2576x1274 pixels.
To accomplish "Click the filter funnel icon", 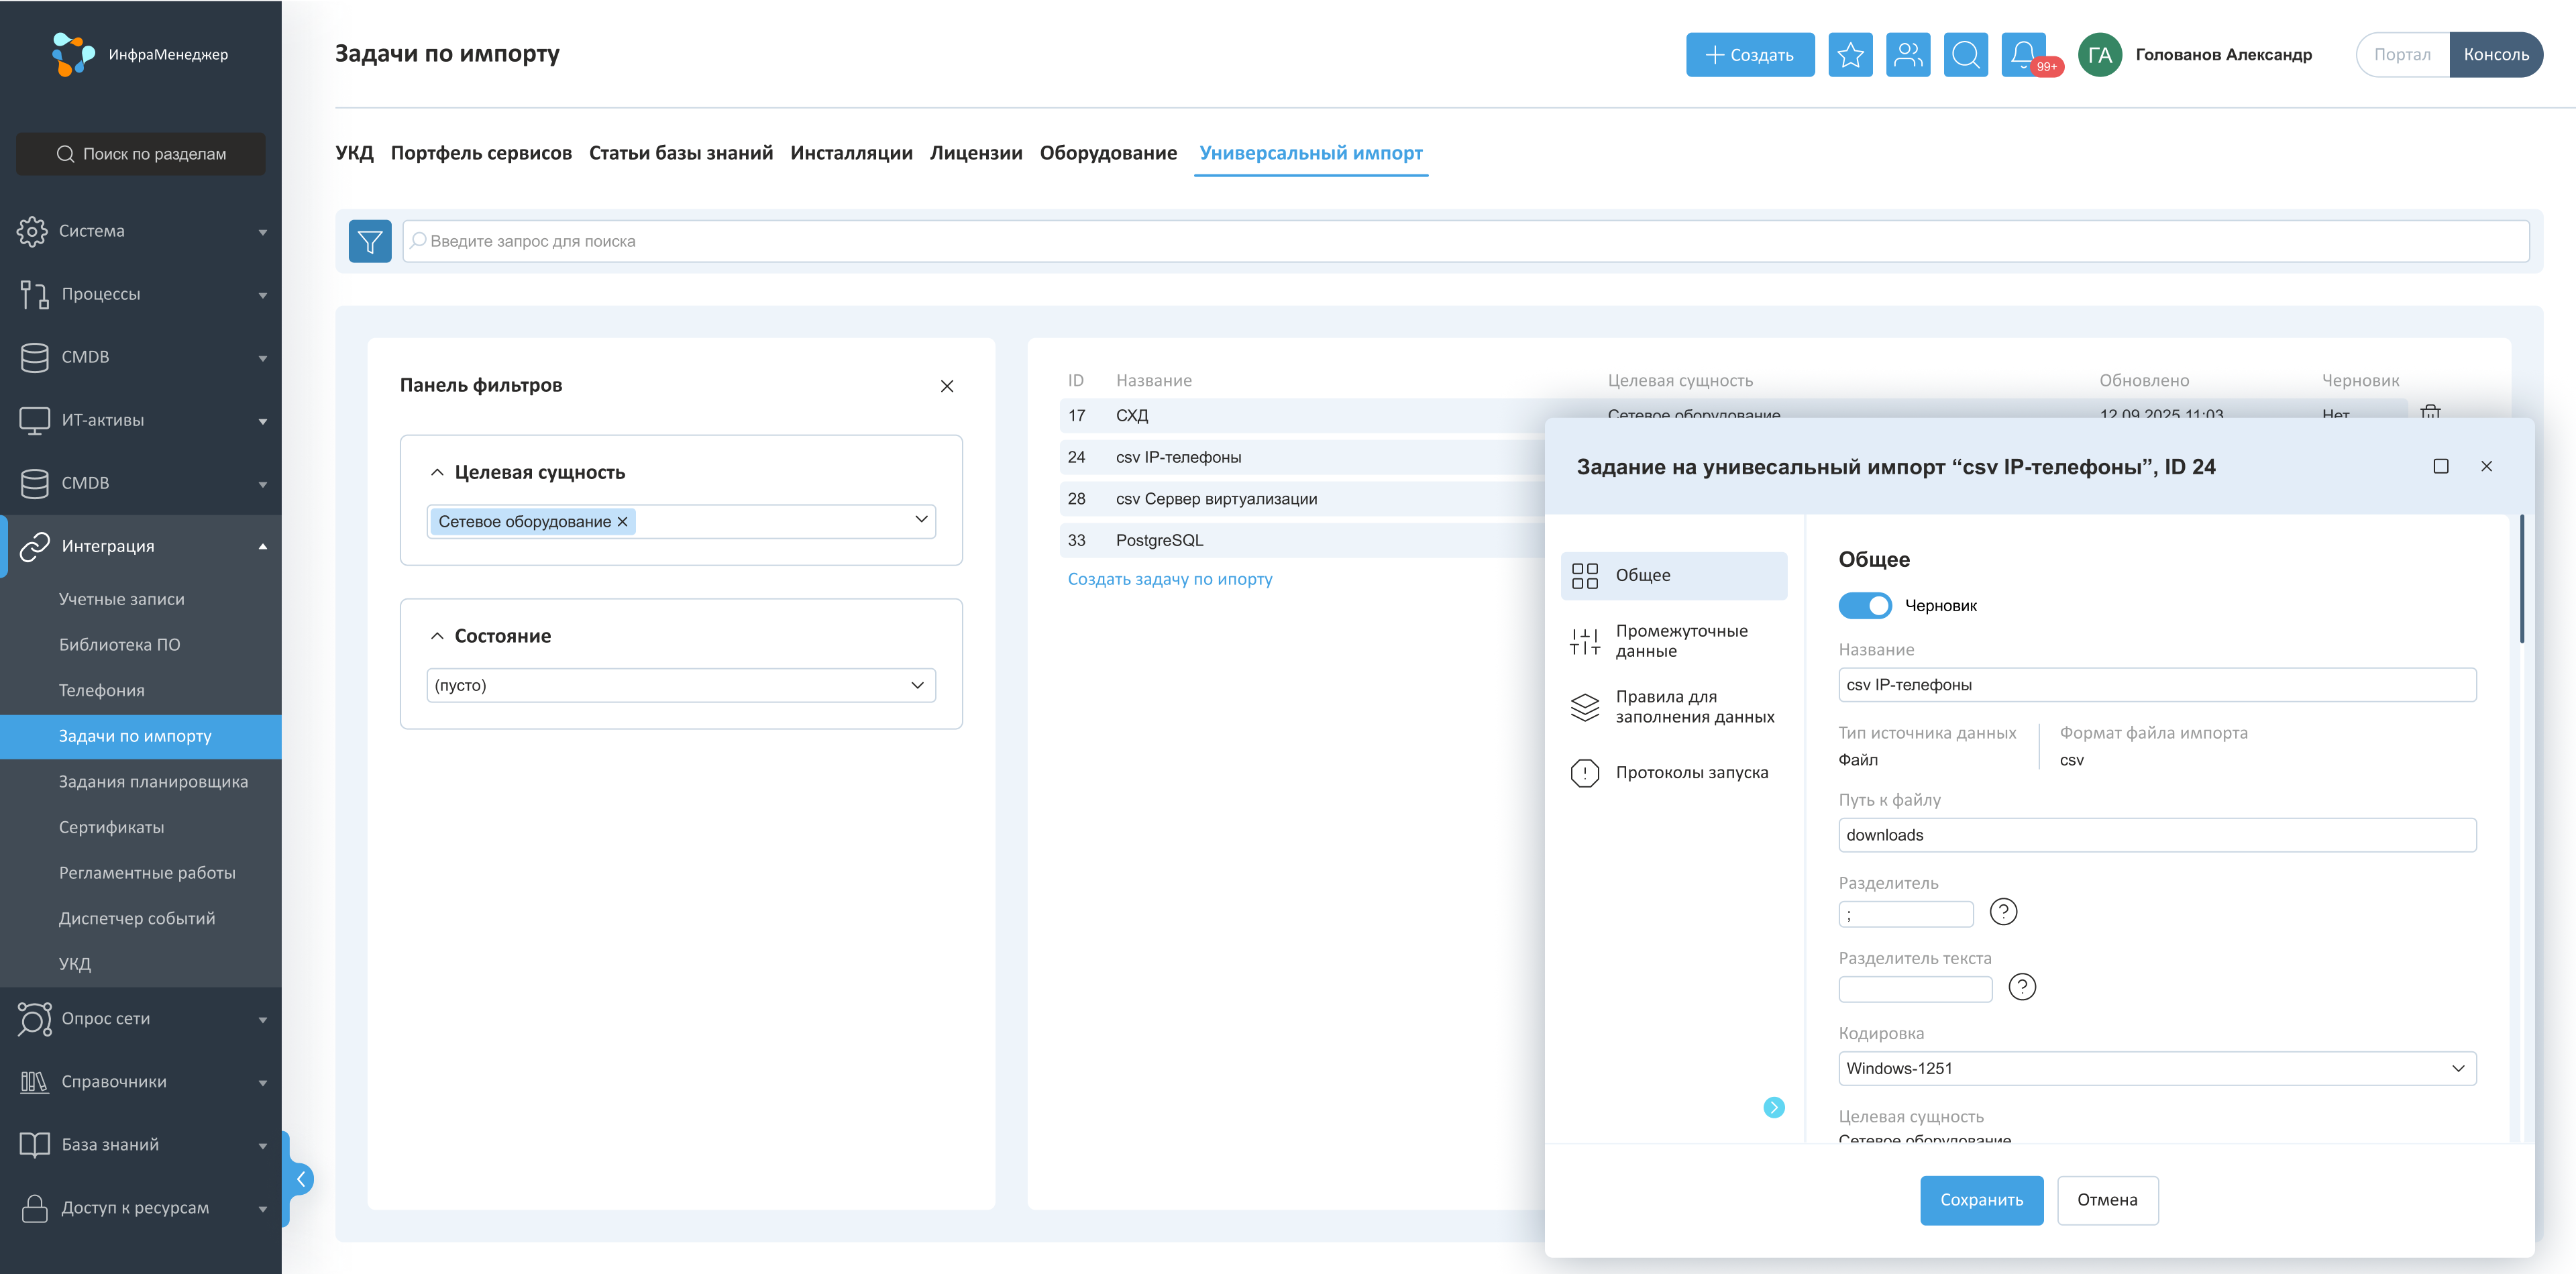I will coord(369,241).
